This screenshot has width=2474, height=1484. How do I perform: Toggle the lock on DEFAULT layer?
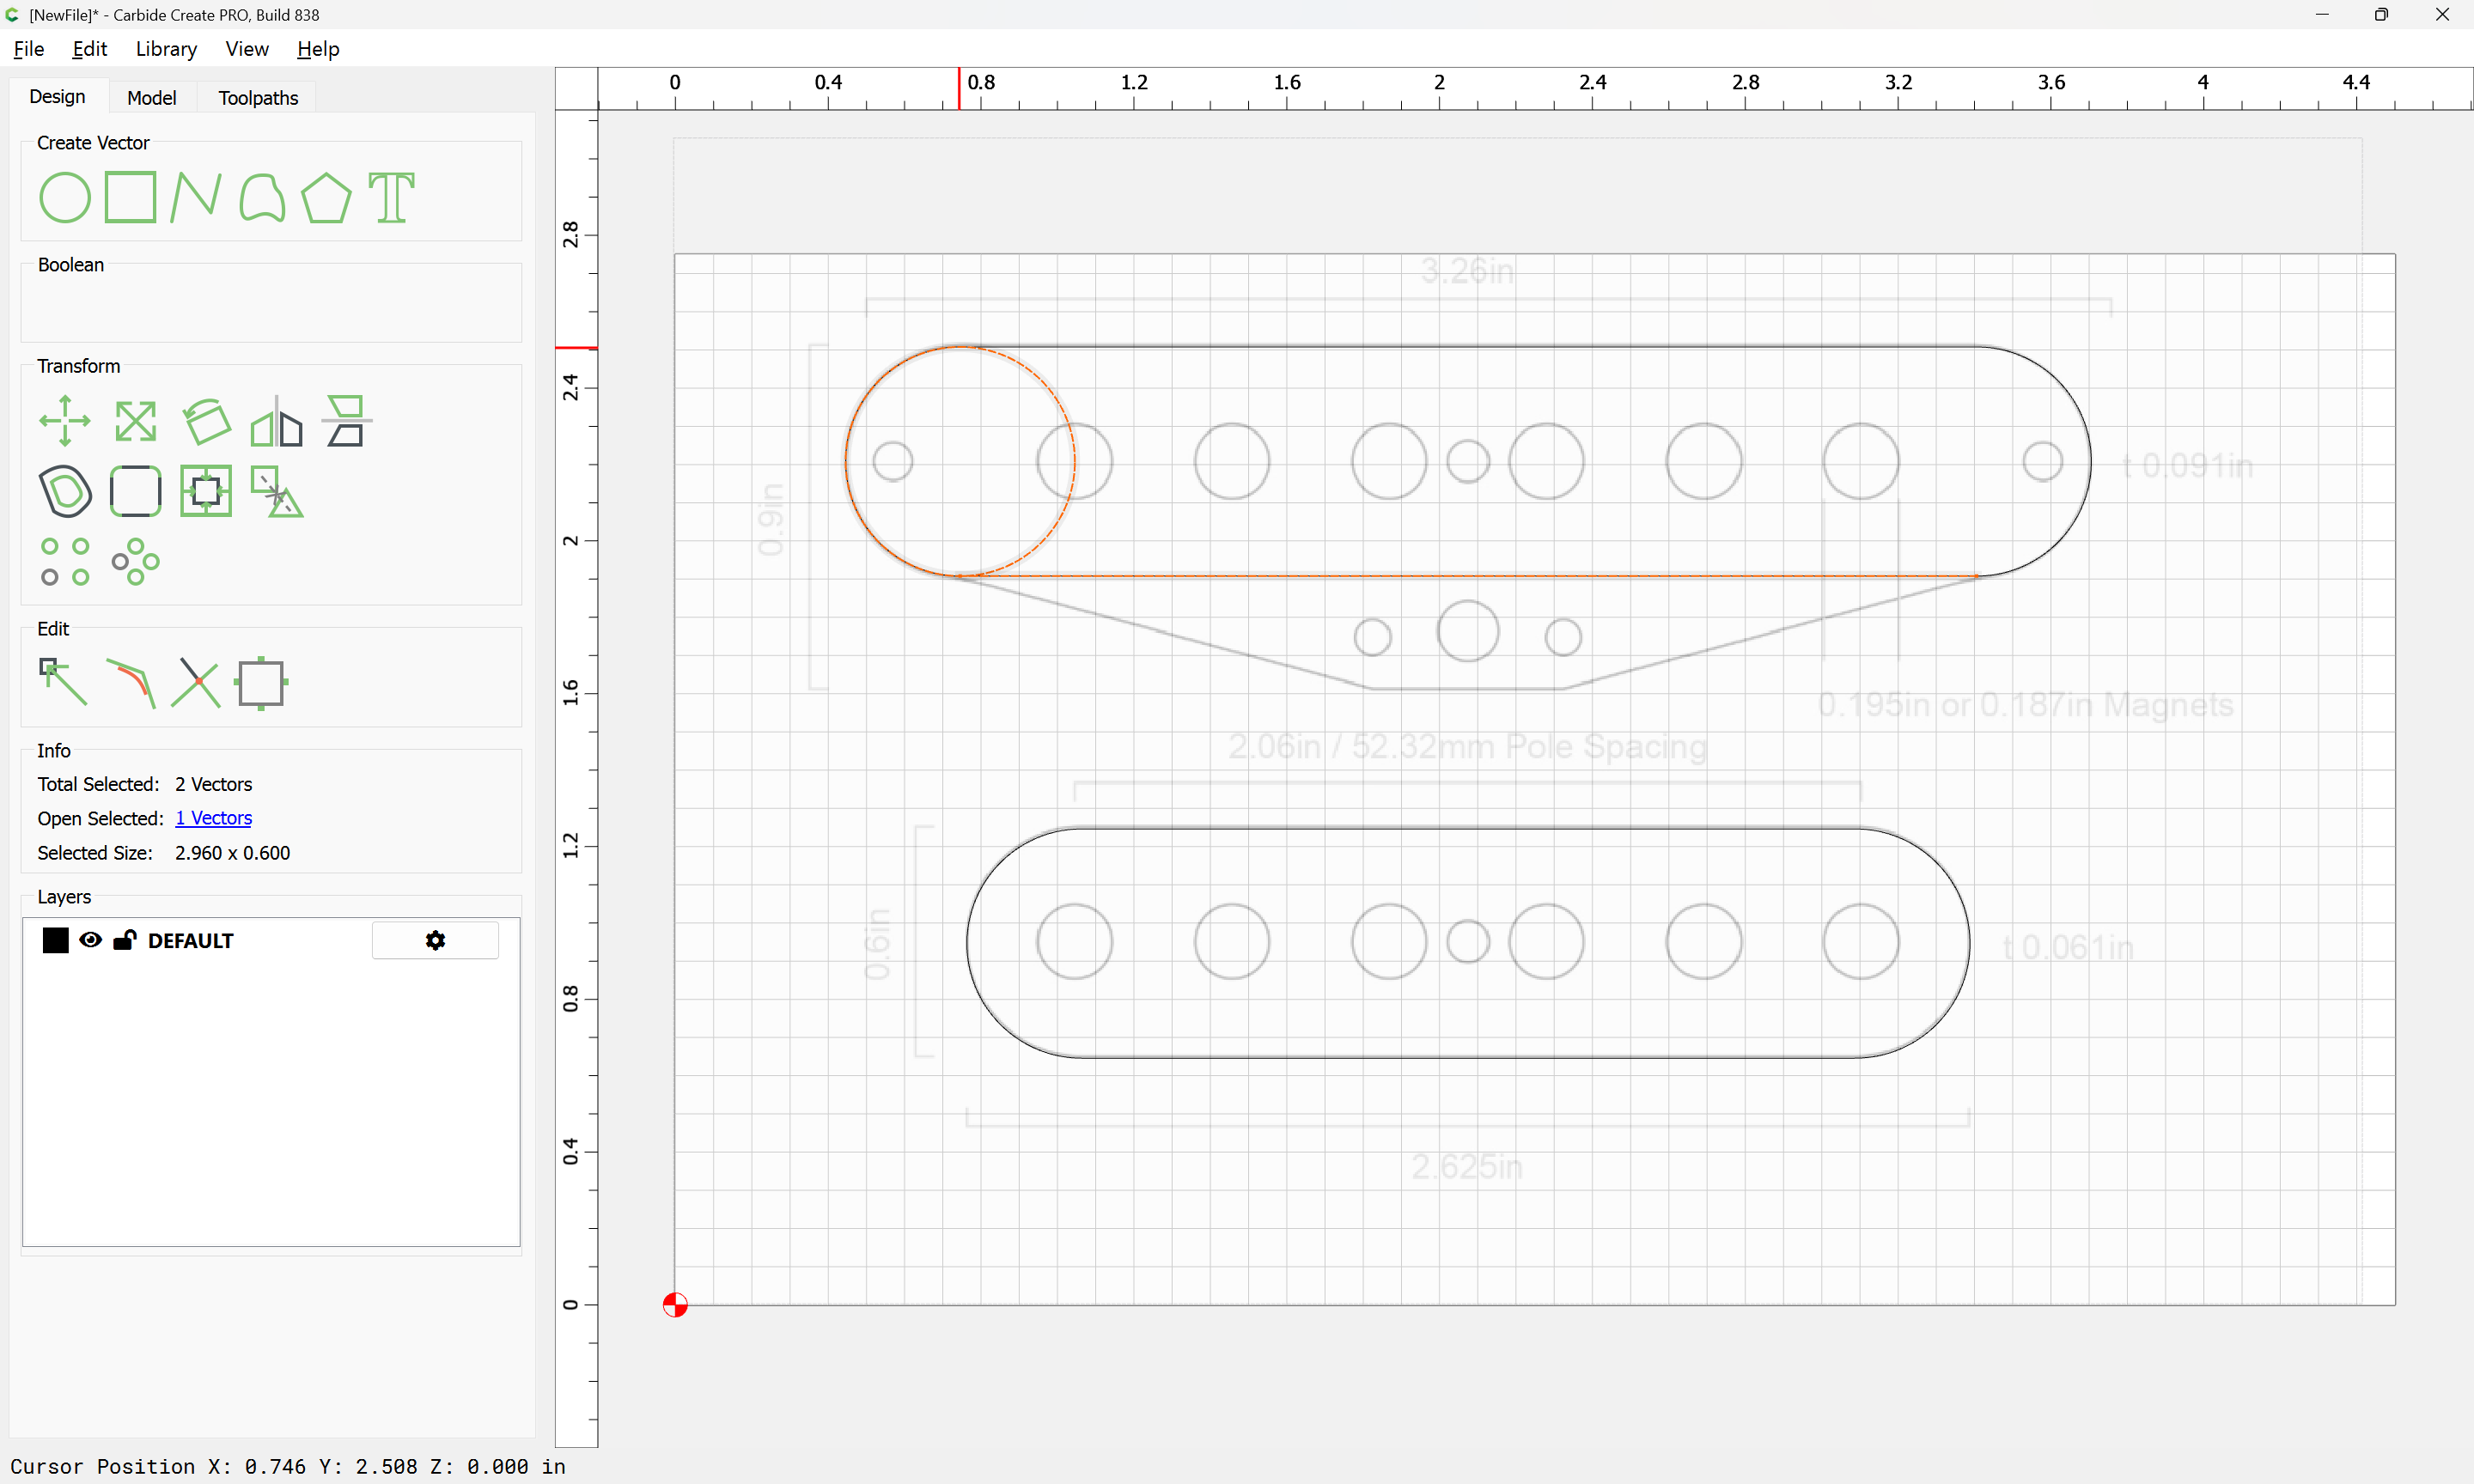coord(125,940)
